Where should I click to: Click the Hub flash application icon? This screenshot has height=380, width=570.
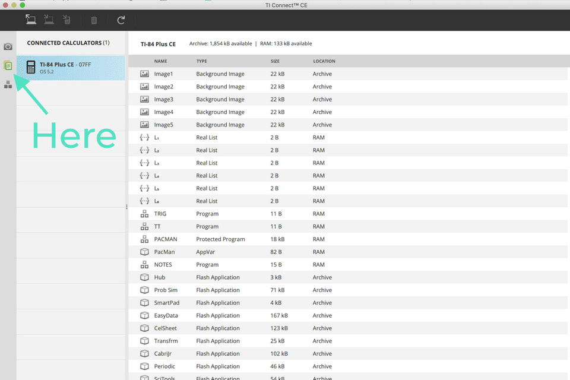point(144,277)
